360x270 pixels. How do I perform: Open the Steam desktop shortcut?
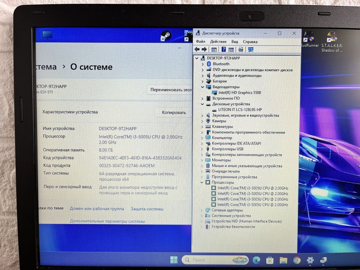point(166,36)
